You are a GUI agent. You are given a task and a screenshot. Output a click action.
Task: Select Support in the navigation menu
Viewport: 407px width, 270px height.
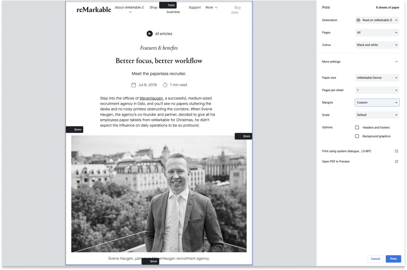pos(195,7)
